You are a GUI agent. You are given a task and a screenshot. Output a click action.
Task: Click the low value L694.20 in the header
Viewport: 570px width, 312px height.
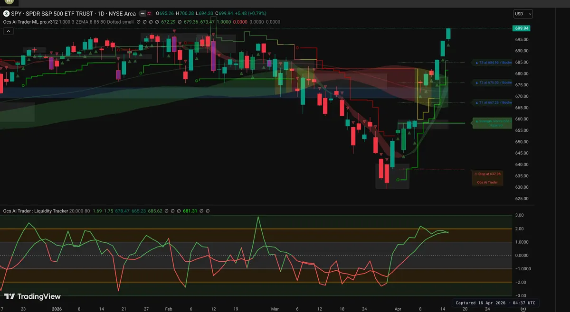(x=205, y=14)
